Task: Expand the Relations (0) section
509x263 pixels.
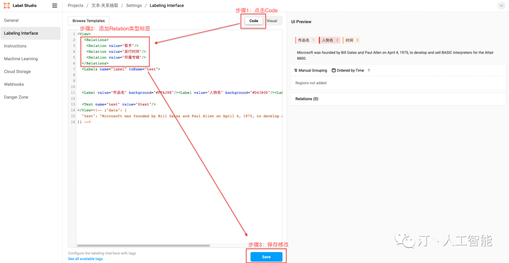Action: [307, 99]
